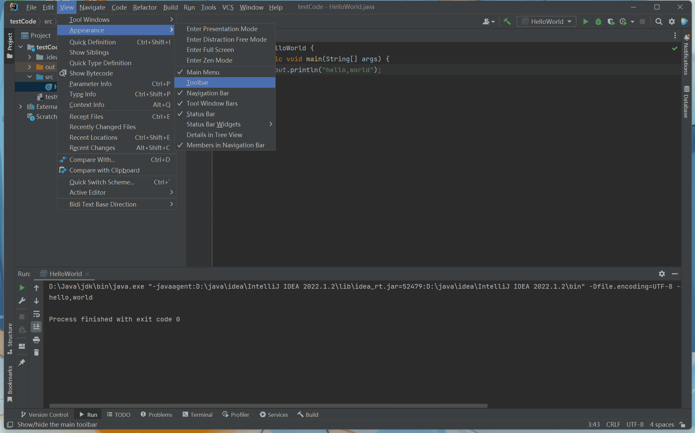Expand External Libraries node

tap(21, 107)
